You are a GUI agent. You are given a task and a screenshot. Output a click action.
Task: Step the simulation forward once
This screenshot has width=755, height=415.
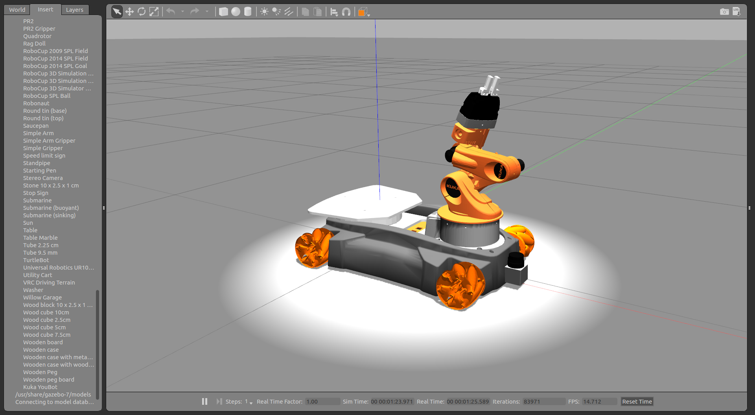point(219,401)
